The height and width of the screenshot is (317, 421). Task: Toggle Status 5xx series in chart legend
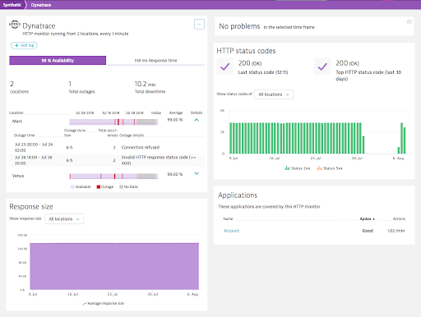[x=330, y=168]
